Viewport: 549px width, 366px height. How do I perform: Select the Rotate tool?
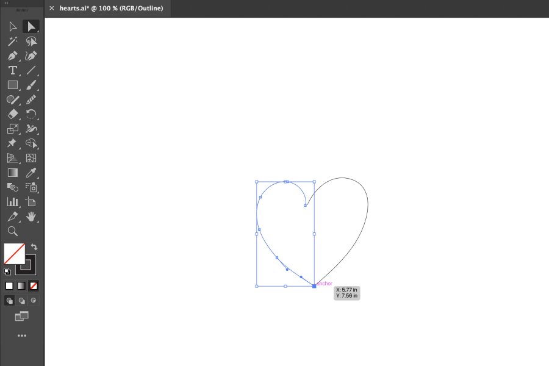31,114
